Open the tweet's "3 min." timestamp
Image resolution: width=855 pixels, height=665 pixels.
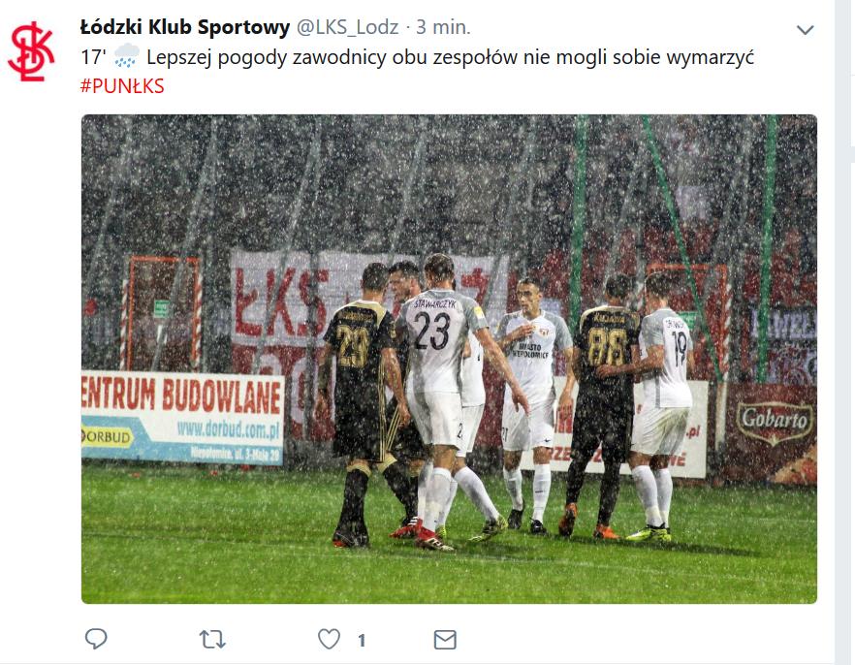coord(443,27)
